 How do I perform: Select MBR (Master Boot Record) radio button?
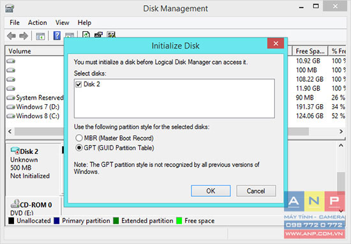pos(79,138)
